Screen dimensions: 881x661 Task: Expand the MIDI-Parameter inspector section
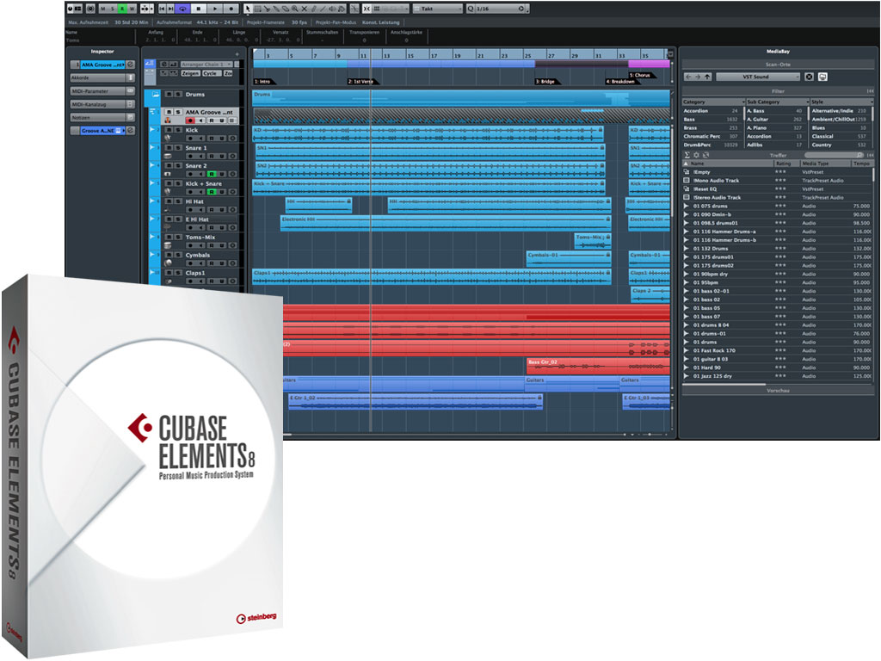(x=102, y=90)
